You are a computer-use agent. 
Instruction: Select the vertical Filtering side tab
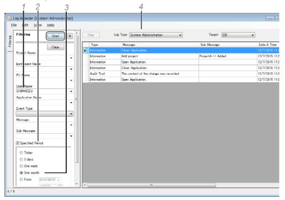tap(10, 41)
